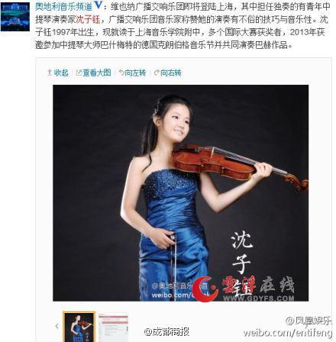Click the weibo.com/entifeng address text
Viewport: 336px width, 342px height.
coord(288,332)
